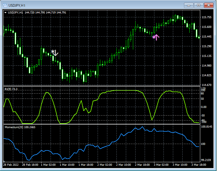
Task: Click the 1 Mar 02:00 time label
Action: coord(48,165)
